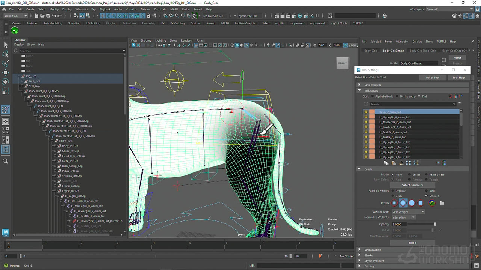Adjust the Opacity slider handle
This screenshot has height=270, width=481.
435,224
